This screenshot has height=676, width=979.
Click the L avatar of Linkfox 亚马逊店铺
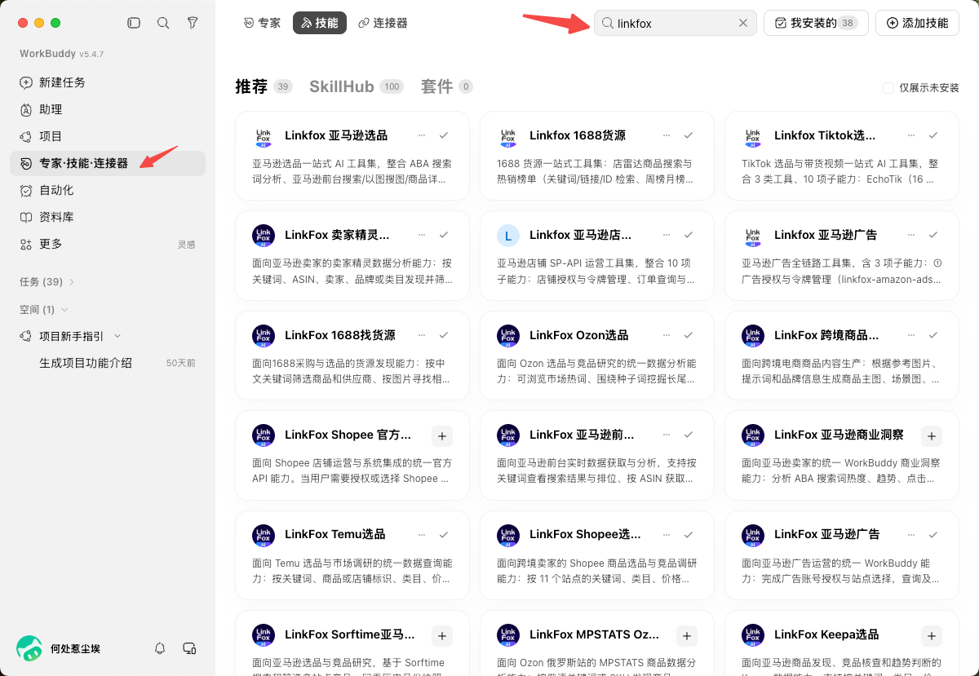[508, 236]
